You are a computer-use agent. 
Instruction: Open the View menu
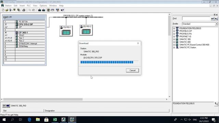click(35, 6)
